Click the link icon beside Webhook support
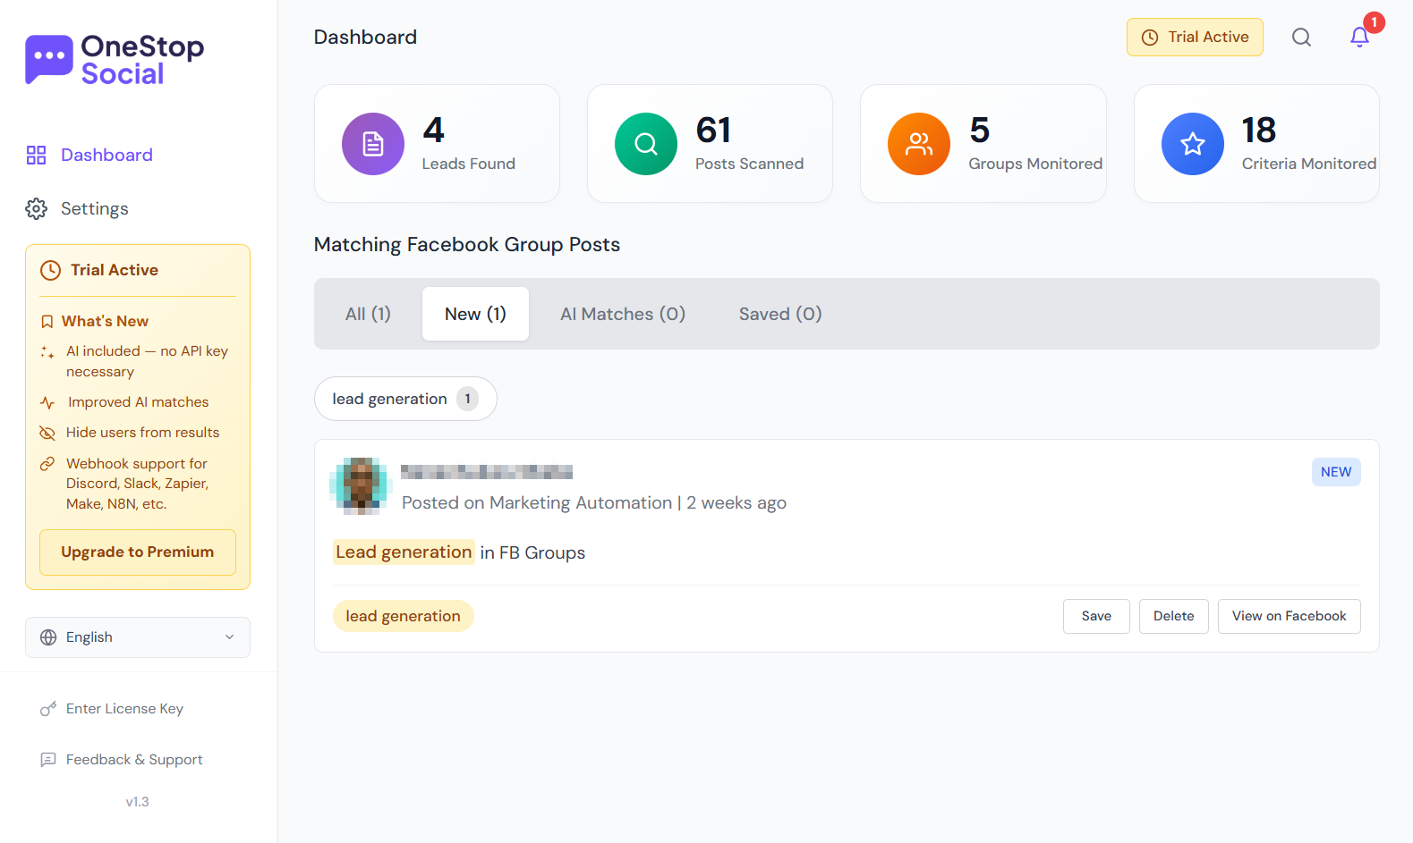1413x843 pixels. point(47,464)
